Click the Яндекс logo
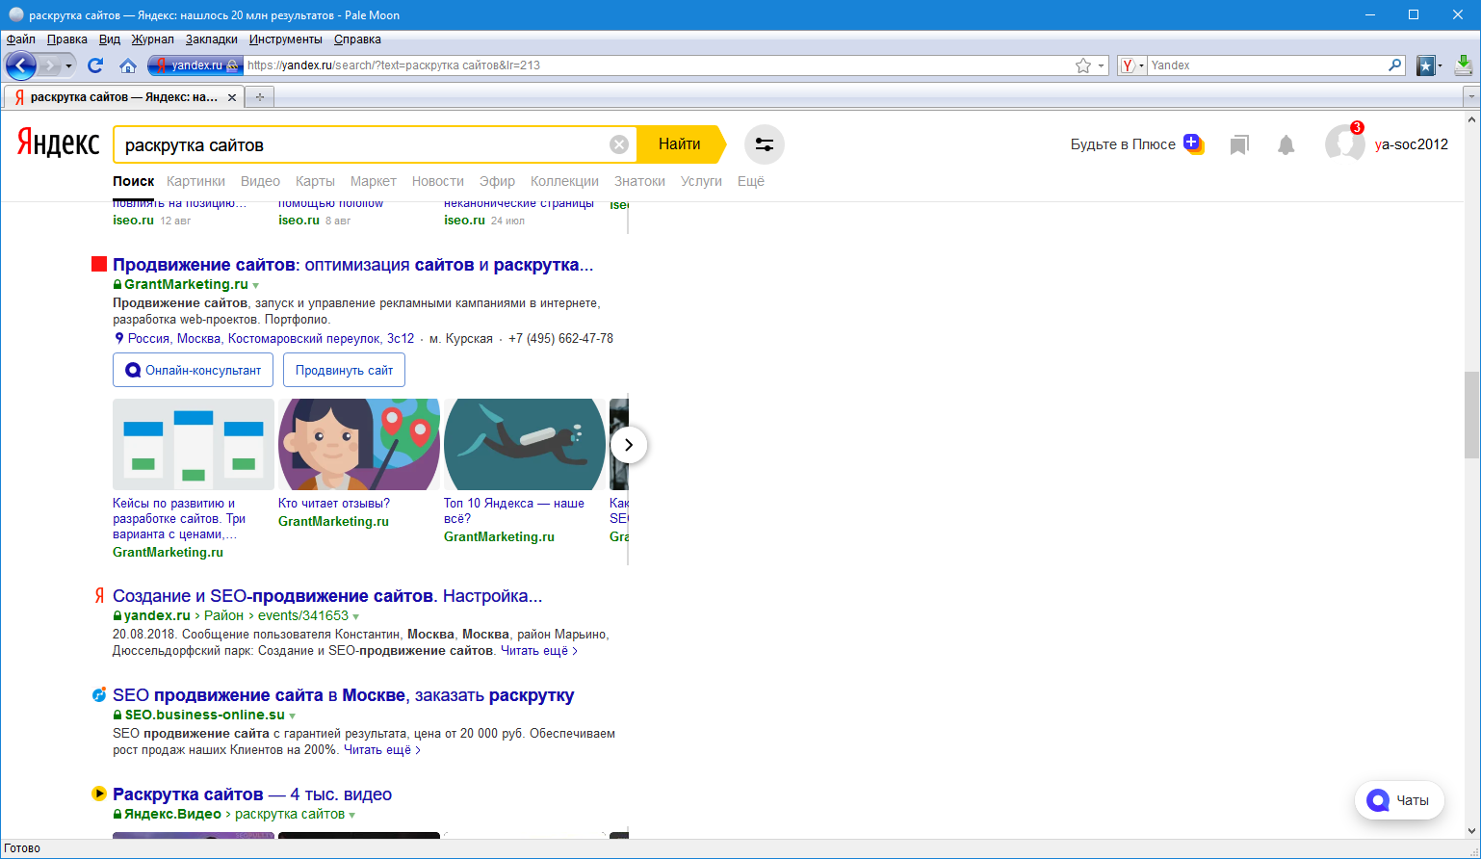 click(x=58, y=143)
